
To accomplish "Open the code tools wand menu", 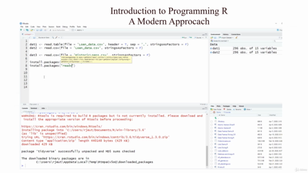I will pos(57,37).
